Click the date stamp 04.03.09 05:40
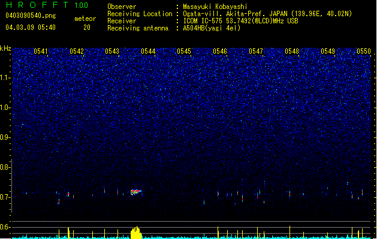This screenshot has height=239, width=377. click(x=31, y=27)
